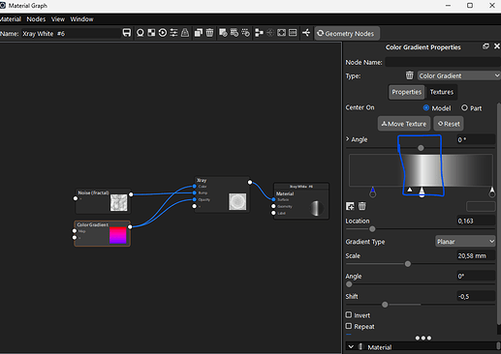Delete the color stop with the gradient trash icon
501x354 pixels.
pyautogui.click(x=361, y=206)
